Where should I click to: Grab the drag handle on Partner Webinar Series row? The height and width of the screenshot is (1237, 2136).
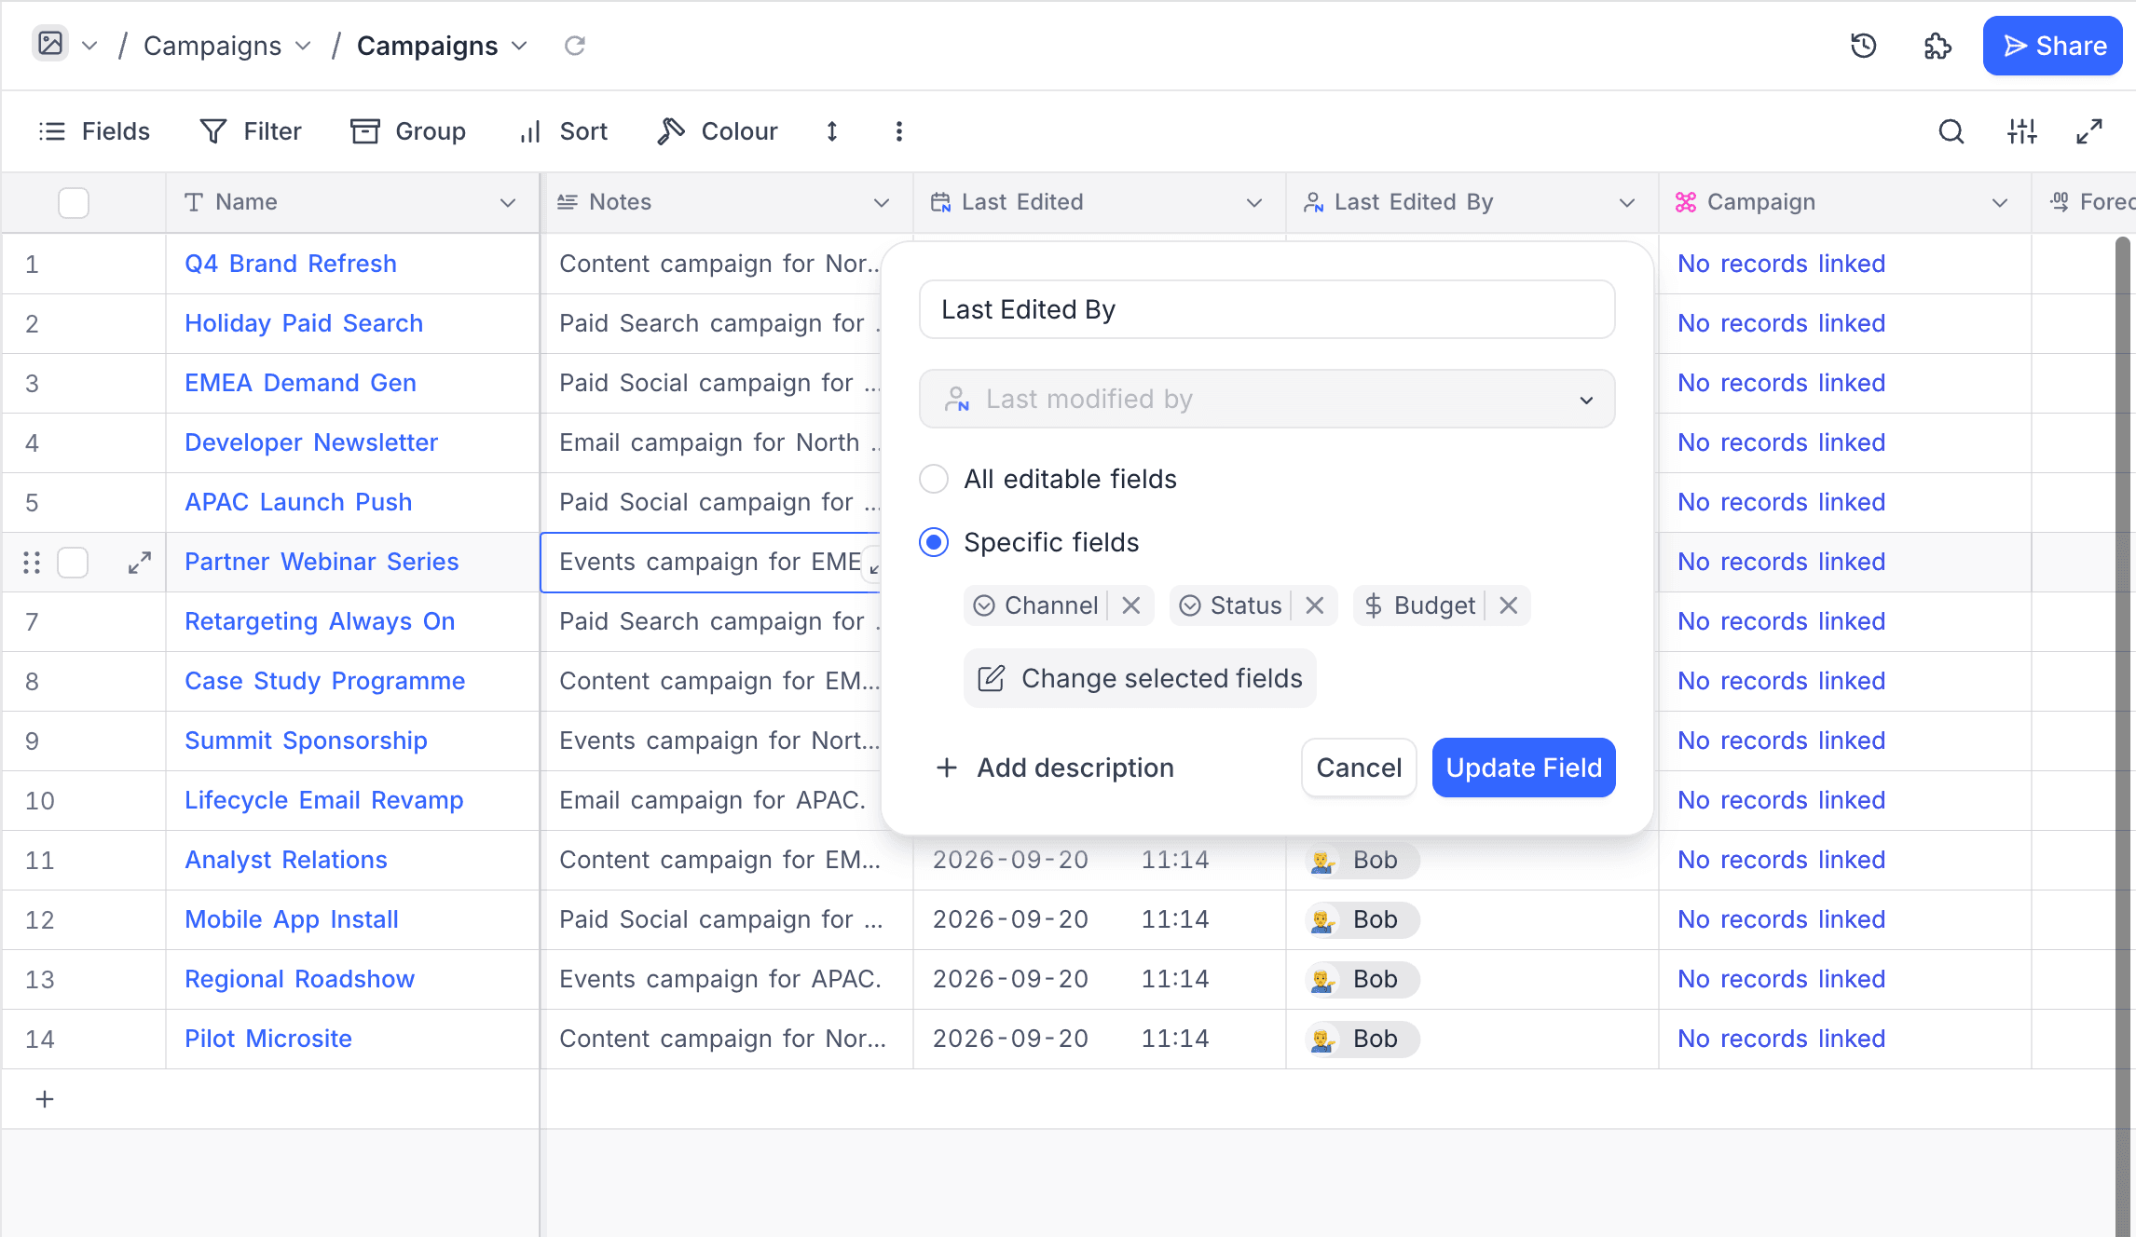click(32, 563)
